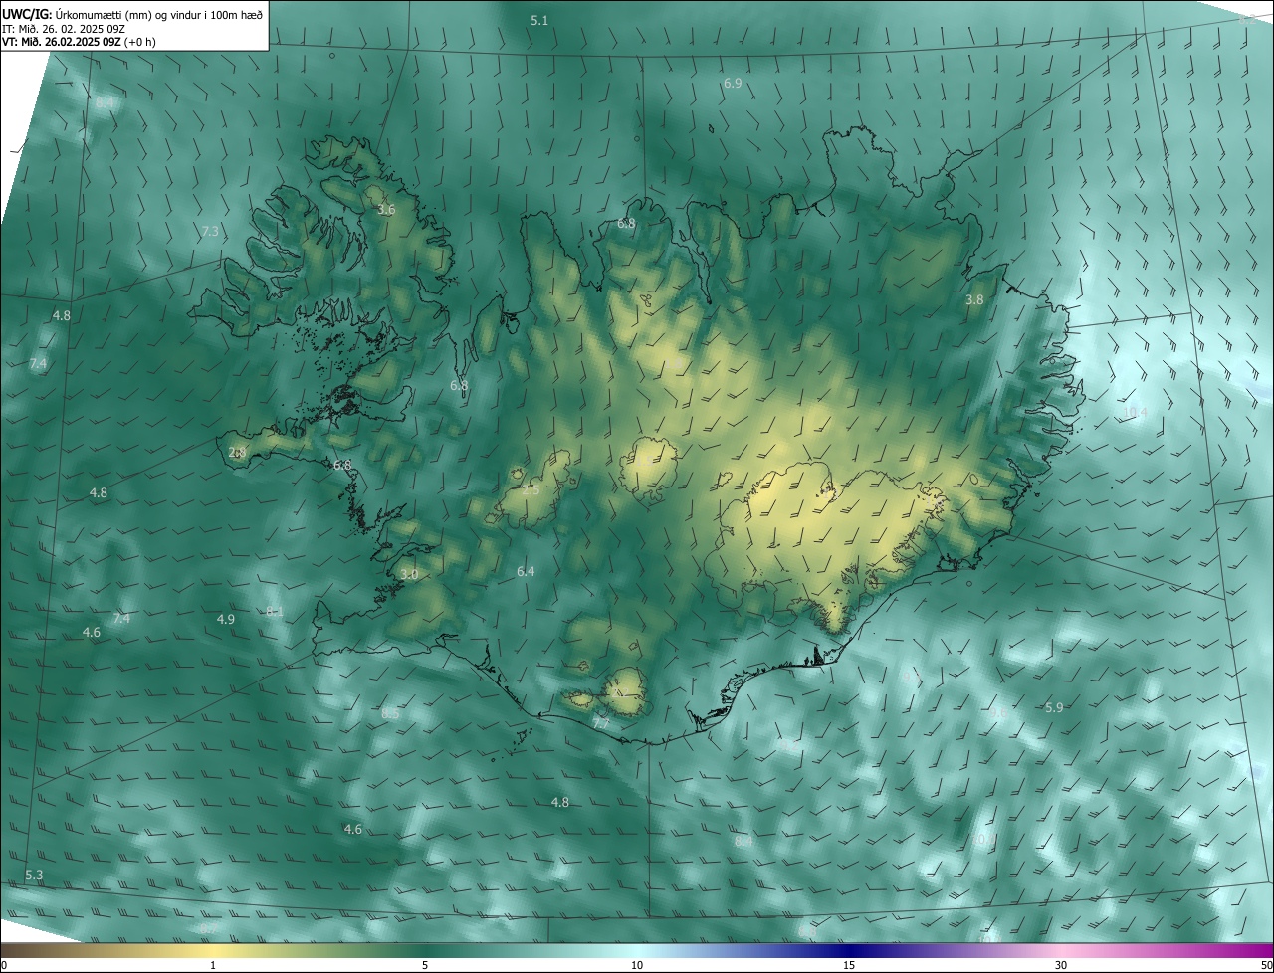Click the 7.7 value on the south coast
The width and height of the screenshot is (1274, 973).
coord(601,723)
